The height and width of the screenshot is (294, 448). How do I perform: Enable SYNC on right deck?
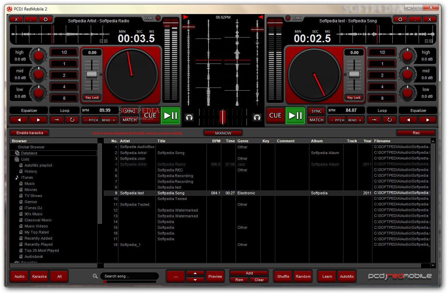[316, 111]
